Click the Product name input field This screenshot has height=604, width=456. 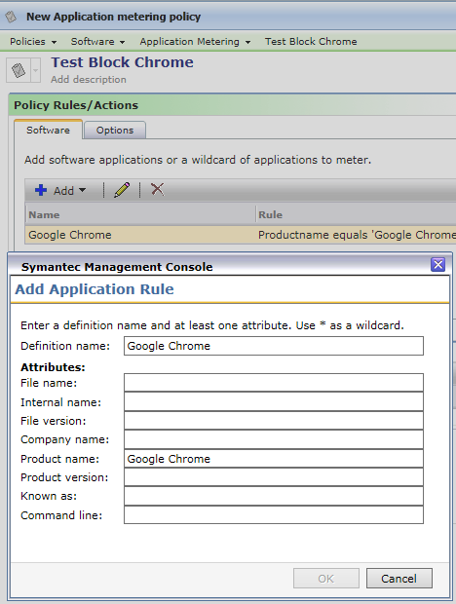point(274,459)
